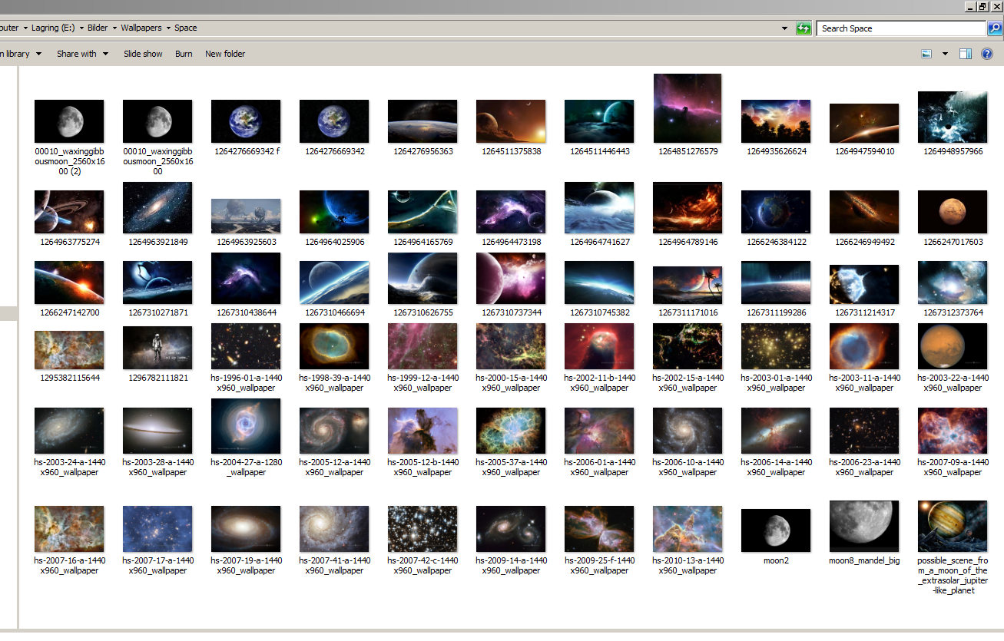Image resolution: width=1004 pixels, height=641 pixels.
Task: Click the 1264935626624 file name
Action: [x=777, y=151]
